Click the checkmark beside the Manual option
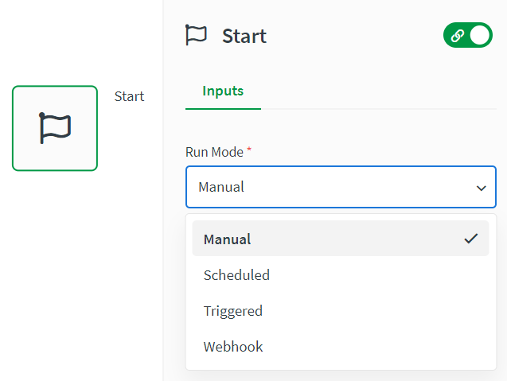This screenshot has height=381, width=507. click(471, 239)
